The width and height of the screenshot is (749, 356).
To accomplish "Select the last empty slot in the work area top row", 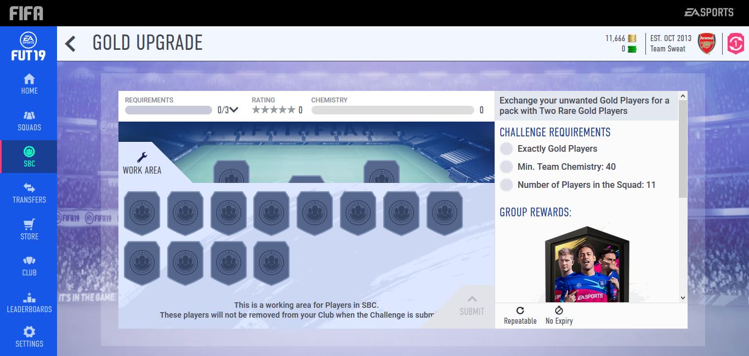I will point(445,214).
